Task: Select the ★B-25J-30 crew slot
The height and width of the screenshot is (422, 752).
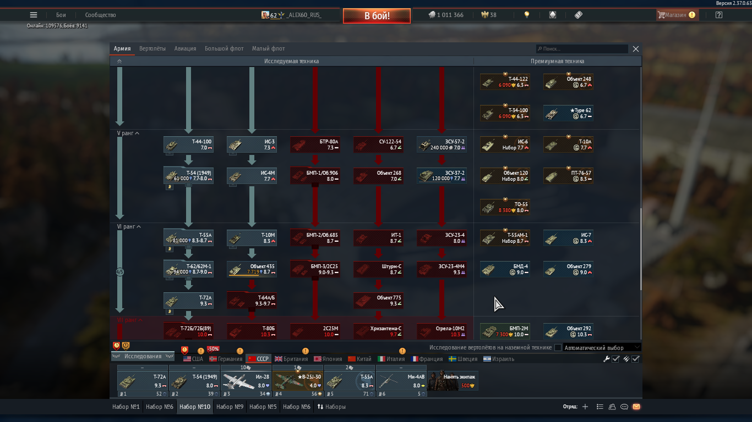Action: tap(298, 381)
